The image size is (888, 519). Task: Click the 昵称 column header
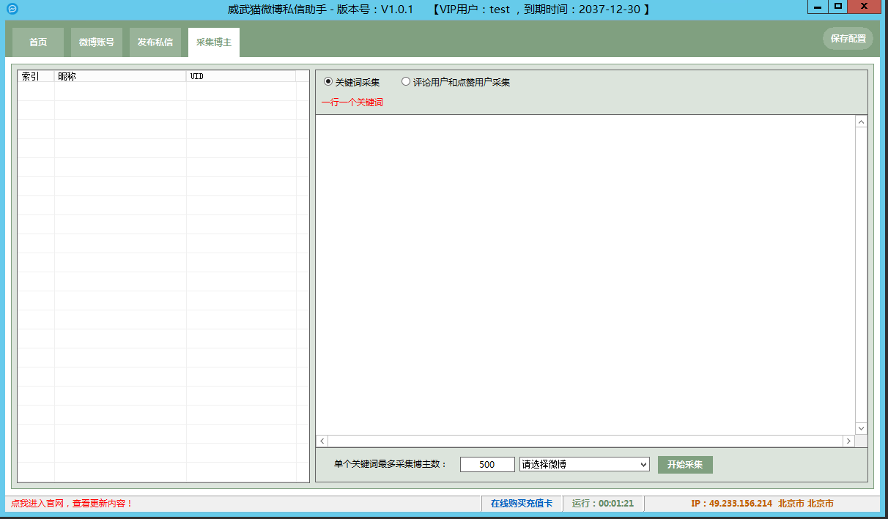pos(120,76)
